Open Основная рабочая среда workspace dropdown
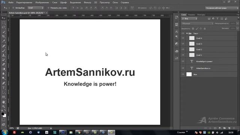The width and height of the screenshot is (240, 135). pyautogui.click(x=222, y=8)
